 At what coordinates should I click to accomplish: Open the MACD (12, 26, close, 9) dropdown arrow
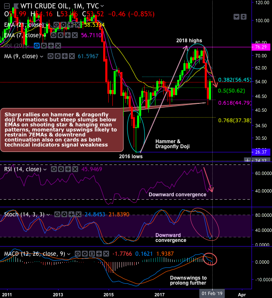tap(69, 254)
